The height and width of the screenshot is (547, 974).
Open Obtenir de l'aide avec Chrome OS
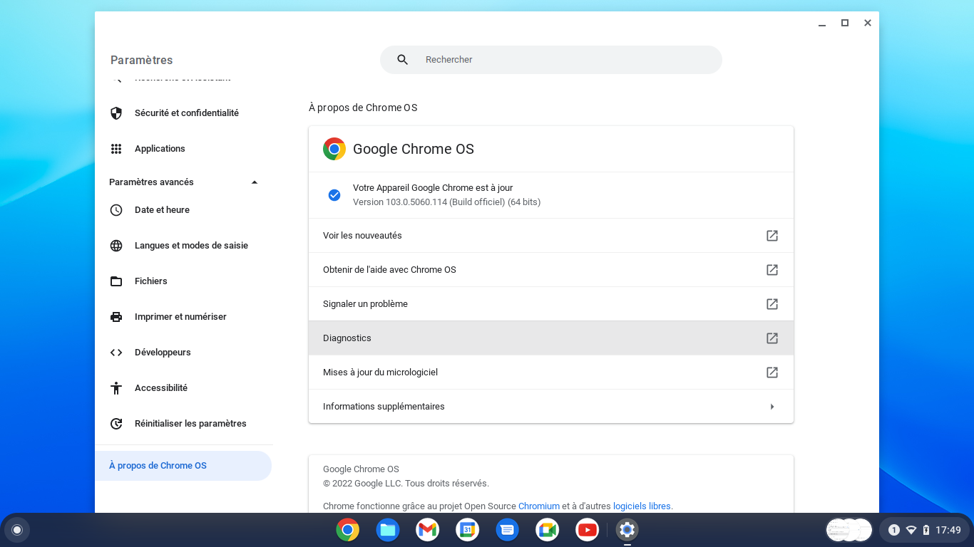tap(551, 270)
